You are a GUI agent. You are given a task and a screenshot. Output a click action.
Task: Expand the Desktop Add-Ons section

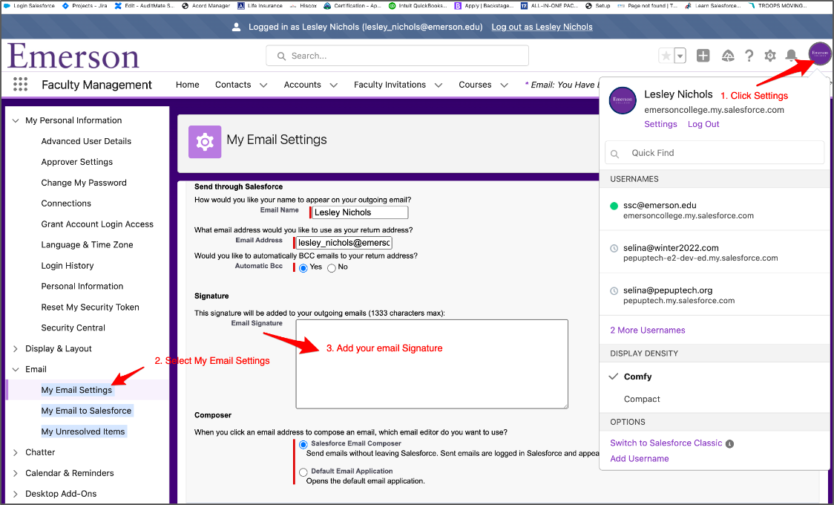16,494
